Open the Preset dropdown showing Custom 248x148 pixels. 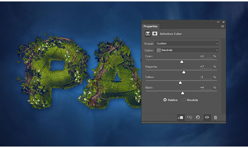pyautogui.click(x=187, y=43)
